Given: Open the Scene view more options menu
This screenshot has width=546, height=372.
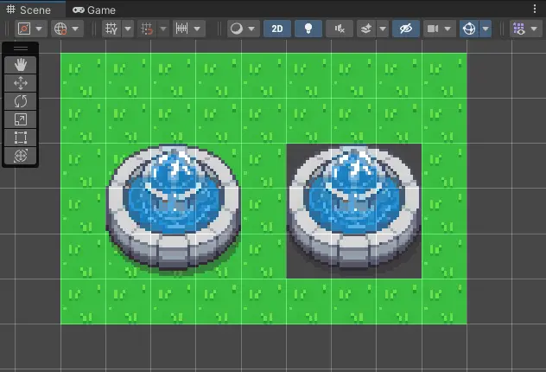Looking at the screenshot, I should 535,9.
